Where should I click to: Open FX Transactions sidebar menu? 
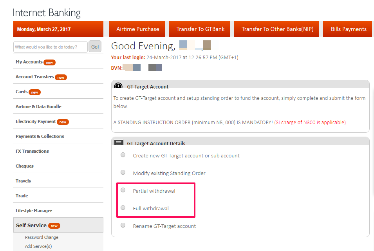point(58,151)
